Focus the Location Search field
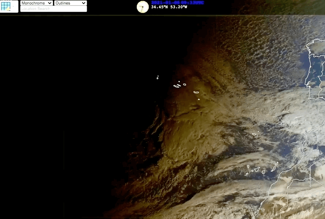 click(x=53, y=9)
